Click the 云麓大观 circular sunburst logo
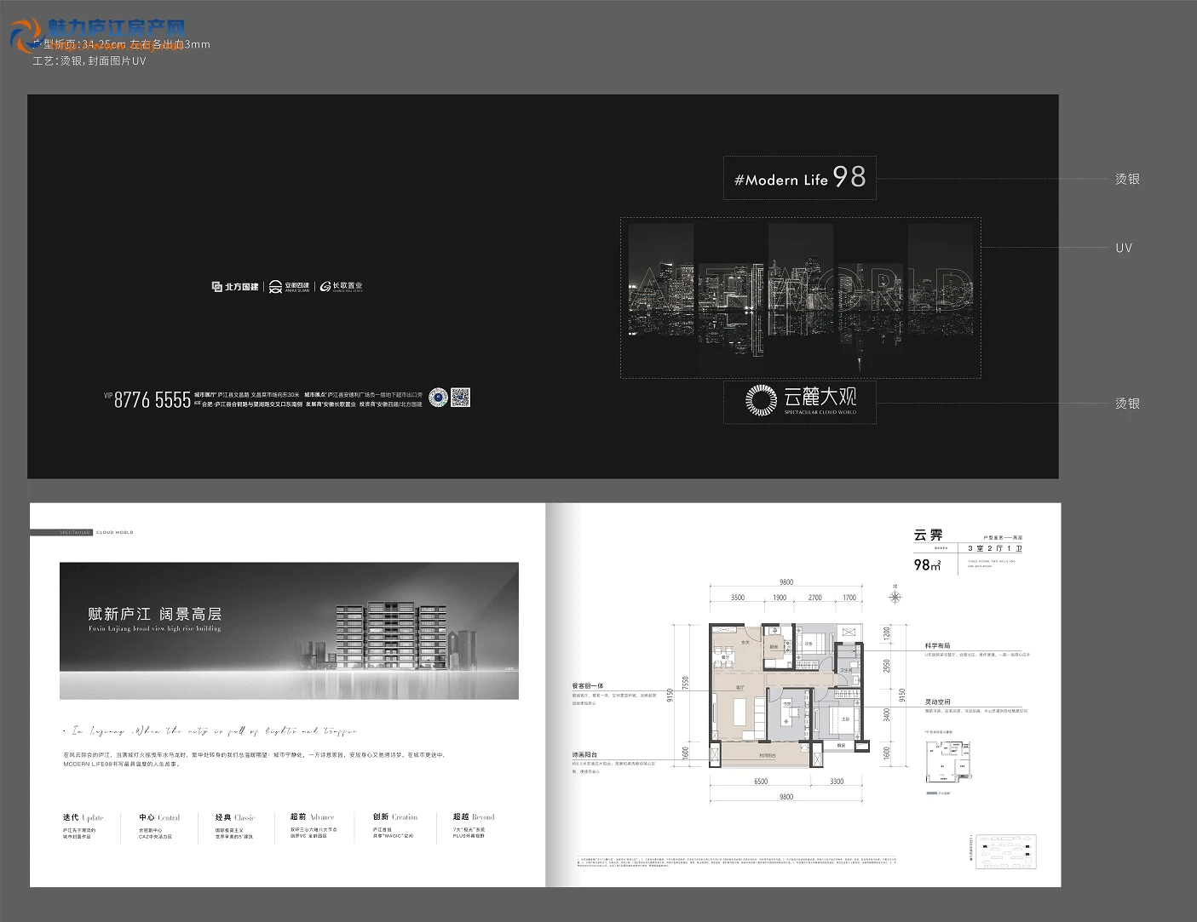This screenshot has width=1197, height=922. [761, 399]
